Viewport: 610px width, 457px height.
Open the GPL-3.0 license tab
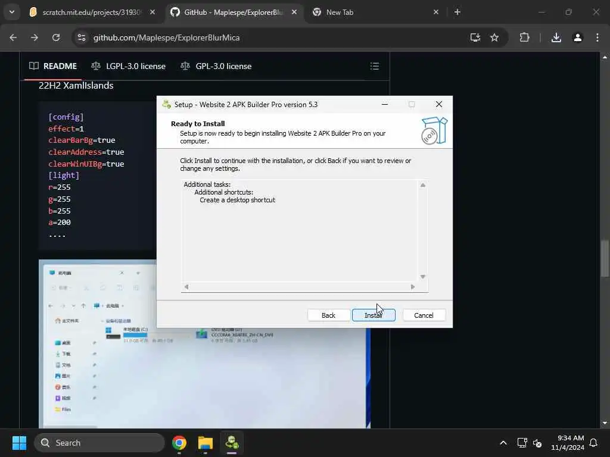click(x=216, y=66)
